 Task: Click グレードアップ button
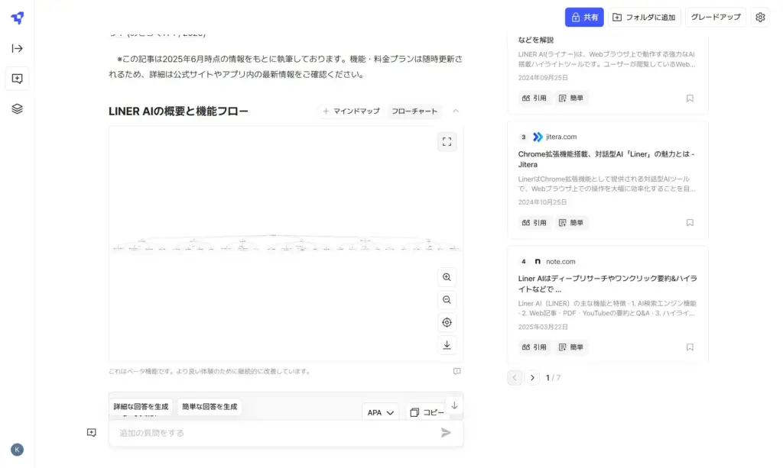716,17
